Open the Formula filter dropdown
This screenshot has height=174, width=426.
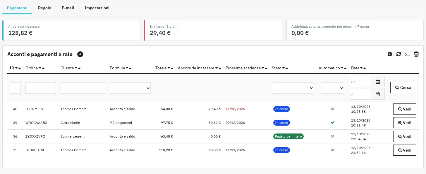tap(130, 88)
